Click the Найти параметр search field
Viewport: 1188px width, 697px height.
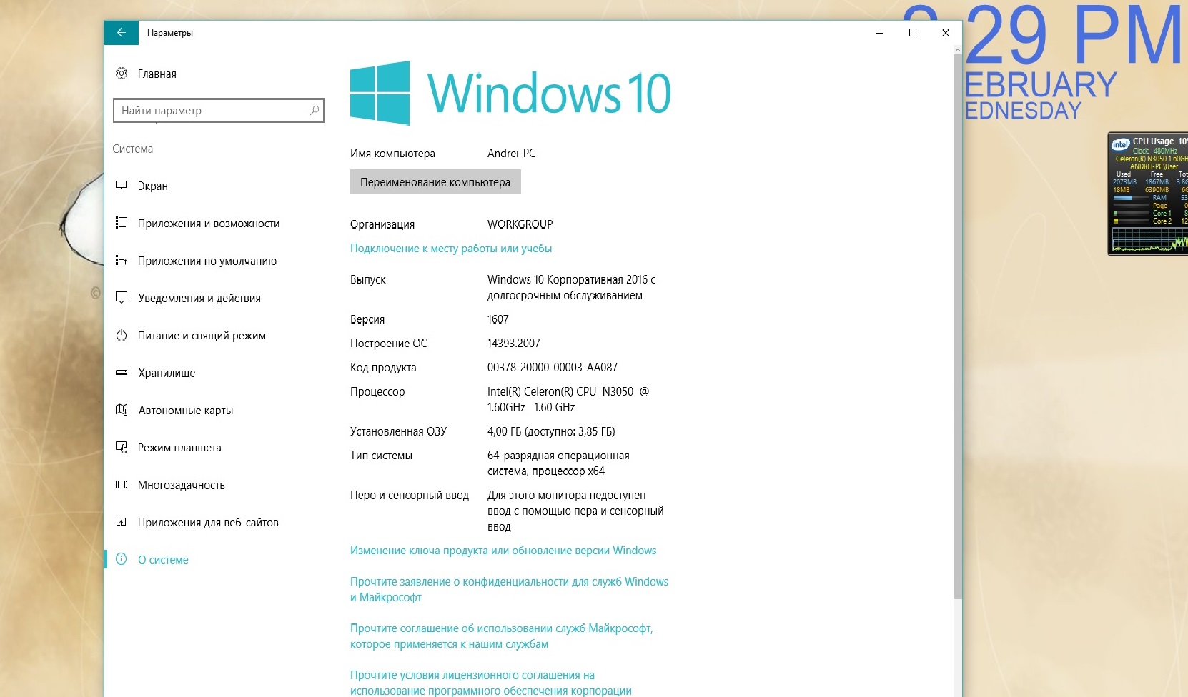point(219,111)
